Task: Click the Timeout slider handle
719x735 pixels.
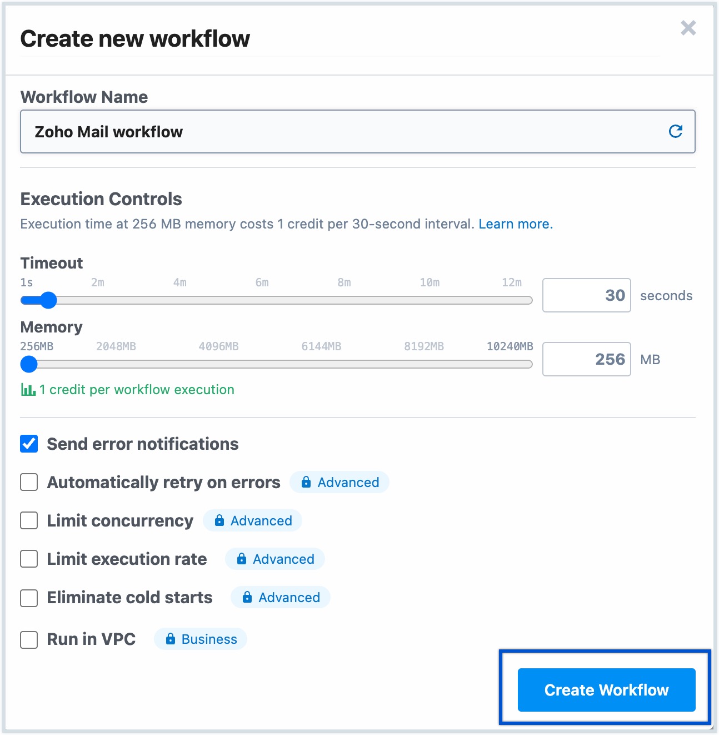Action: (x=49, y=300)
